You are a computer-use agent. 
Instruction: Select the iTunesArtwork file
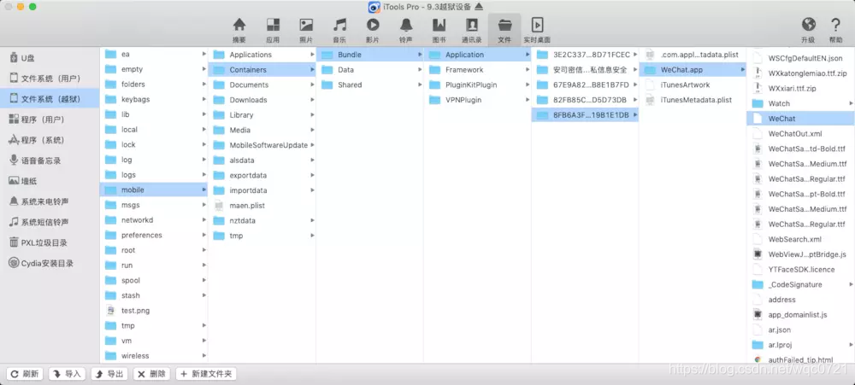(693, 85)
